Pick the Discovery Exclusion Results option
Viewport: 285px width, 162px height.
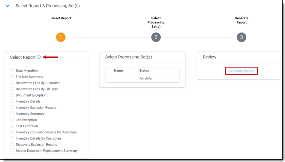tap(12, 144)
